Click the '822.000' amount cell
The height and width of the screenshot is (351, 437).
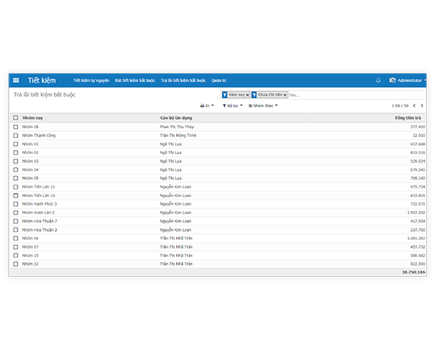[418, 264]
